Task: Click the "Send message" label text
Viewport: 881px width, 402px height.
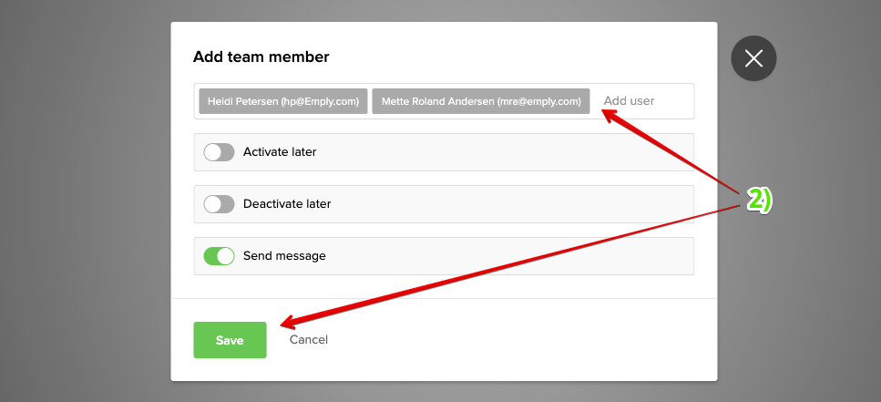Action: point(284,256)
